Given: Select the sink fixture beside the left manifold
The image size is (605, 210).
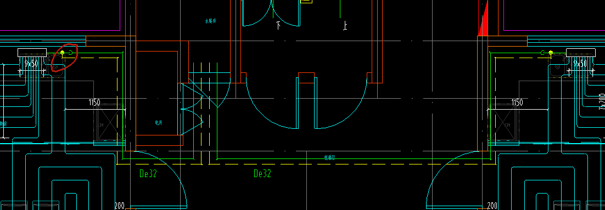Looking at the screenshot, I should pyautogui.click(x=55, y=66).
